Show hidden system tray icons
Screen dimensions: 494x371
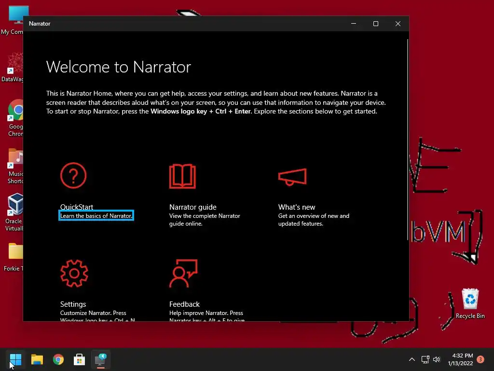click(412, 359)
